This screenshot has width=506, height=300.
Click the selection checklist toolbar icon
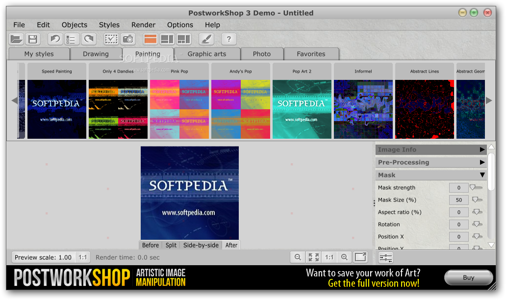click(x=111, y=39)
